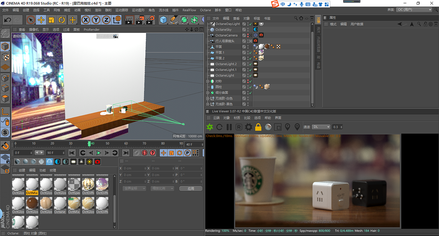Toggle the Z axis lock
Screen dimensions: 439x236
point(106,20)
